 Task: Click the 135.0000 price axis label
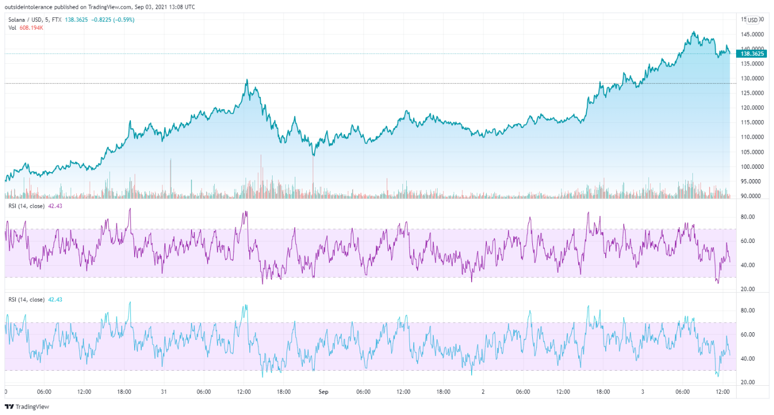pos(752,64)
